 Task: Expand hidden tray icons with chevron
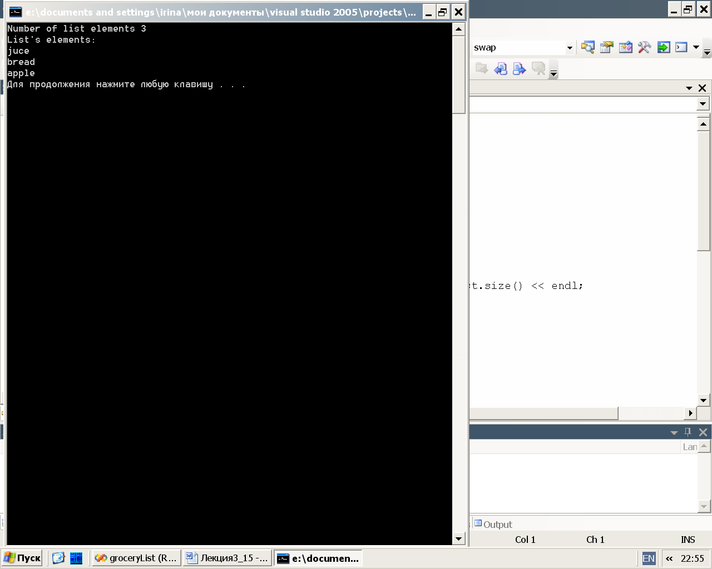pos(669,558)
